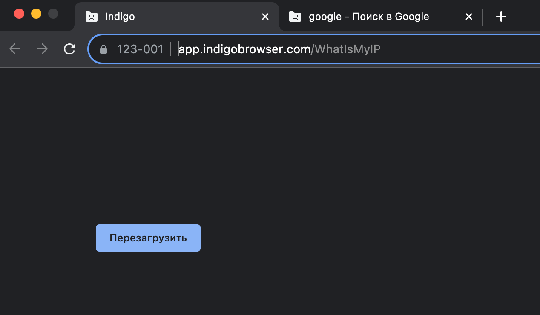
Task: Click the /WhatIsMyIP path in the URL
Action: pos(346,49)
